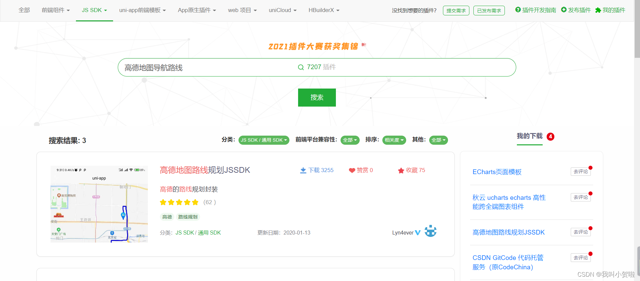Click 去评论 for CSDN GitCode

(x=581, y=258)
